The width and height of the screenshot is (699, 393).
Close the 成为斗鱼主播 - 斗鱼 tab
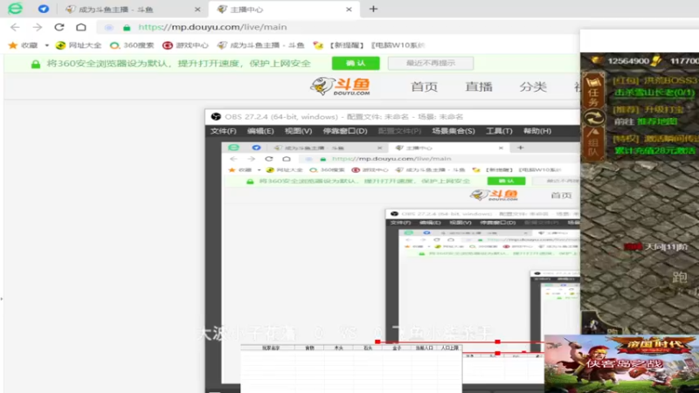click(x=197, y=10)
